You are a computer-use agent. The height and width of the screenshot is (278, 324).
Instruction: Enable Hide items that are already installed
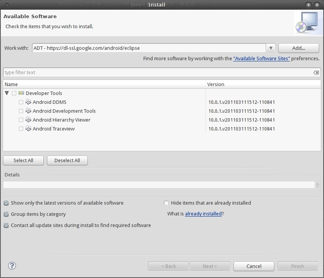click(x=166, y=203)
